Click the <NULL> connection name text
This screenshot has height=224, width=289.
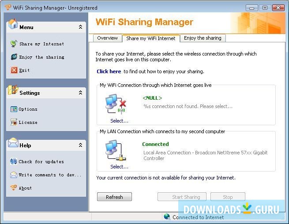point(152,98)
